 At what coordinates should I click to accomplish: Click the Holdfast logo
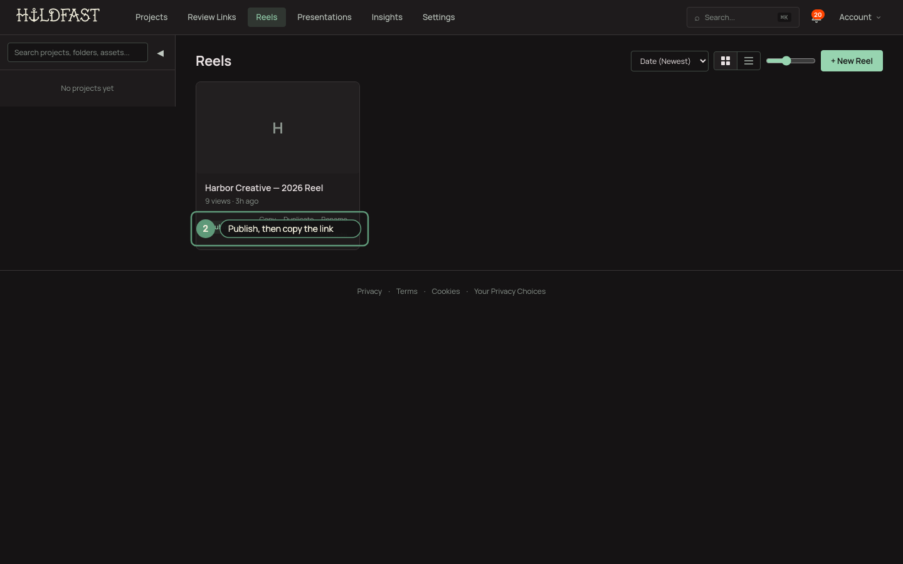[58, 15]
